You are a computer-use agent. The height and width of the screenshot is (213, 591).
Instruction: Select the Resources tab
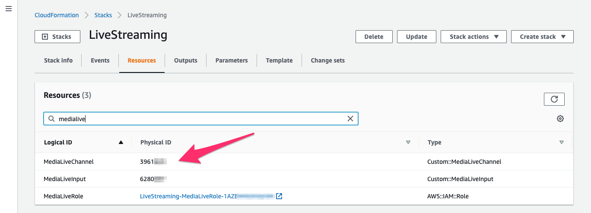pyautogui.click(x=142, y=60)
